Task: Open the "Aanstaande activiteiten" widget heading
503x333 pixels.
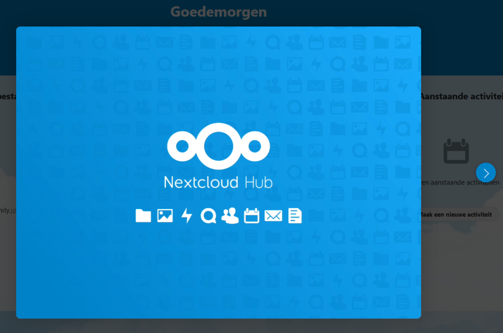Action: (461, 97)
